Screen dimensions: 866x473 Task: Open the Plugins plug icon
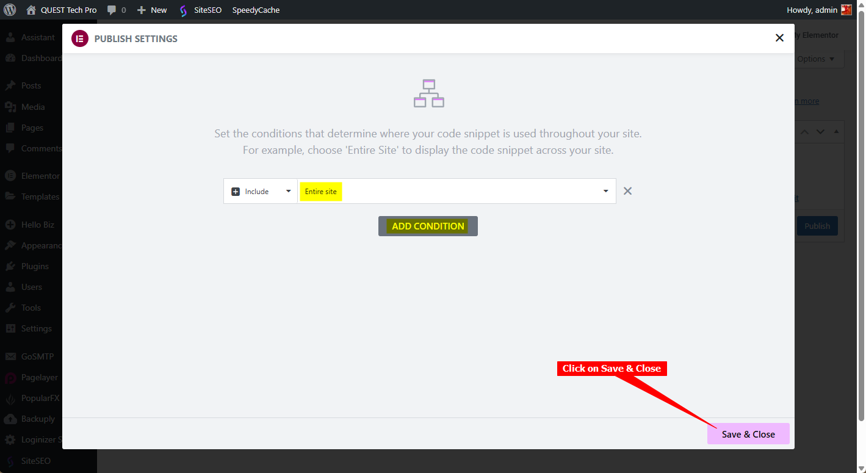pyautogui.click(x=10, y=266)
